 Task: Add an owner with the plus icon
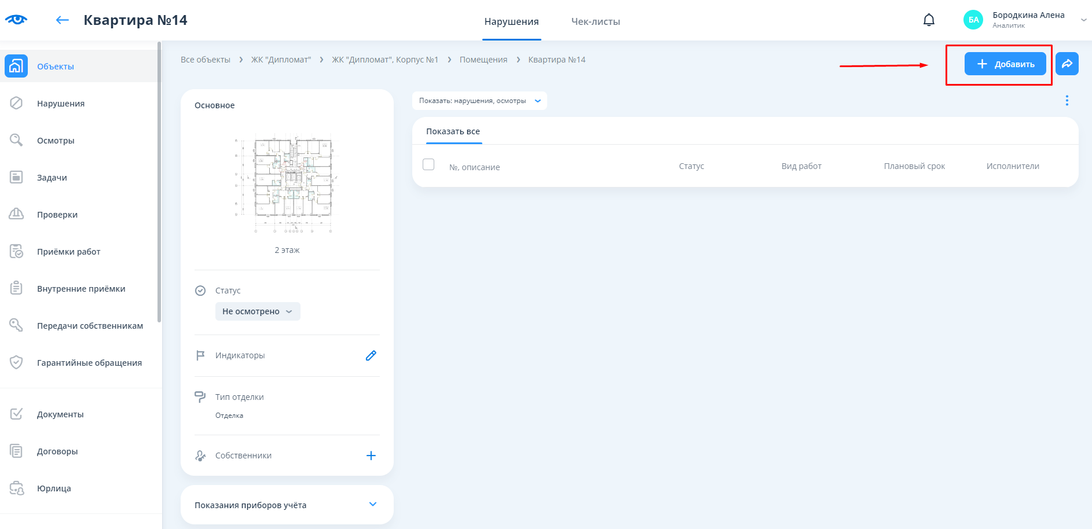pyautogui.click(x=371, y=455)
